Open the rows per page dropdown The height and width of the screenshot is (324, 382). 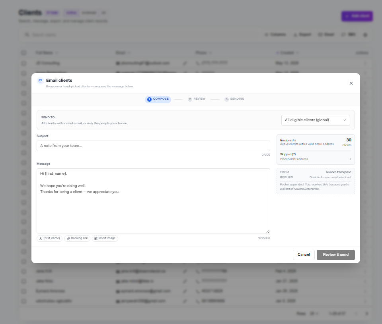(x=314, y=314)
